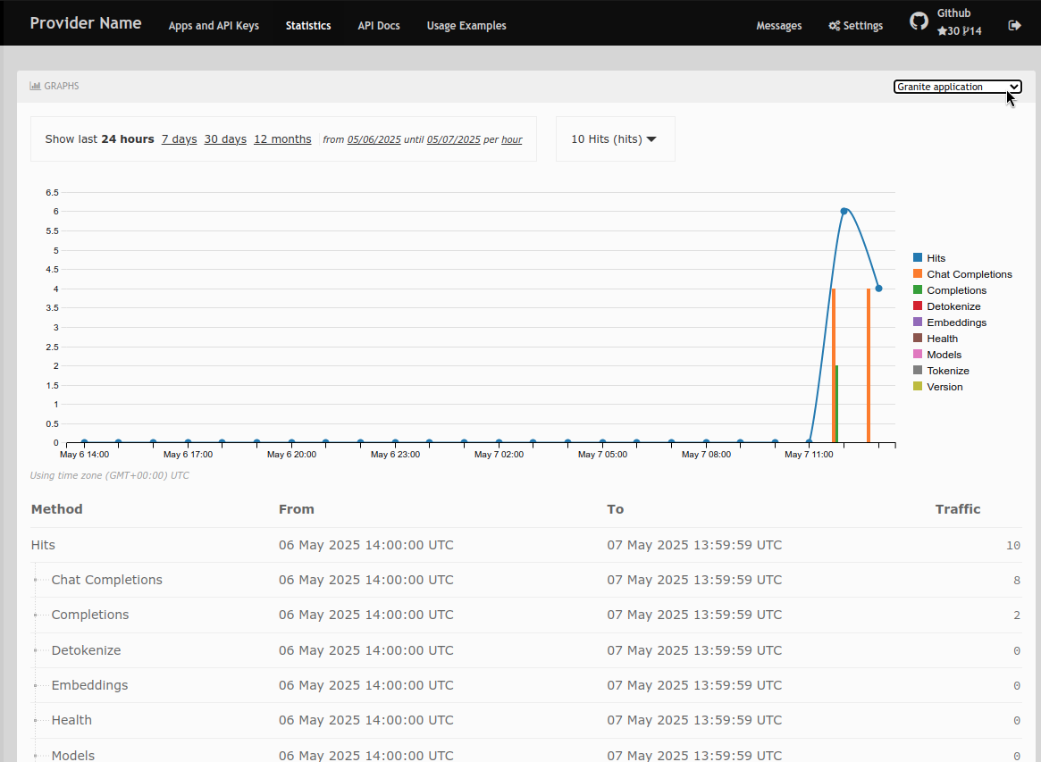Toggle Tokenize series in legend
This screenshot has height=762, width=1041.
click(941, 371)
